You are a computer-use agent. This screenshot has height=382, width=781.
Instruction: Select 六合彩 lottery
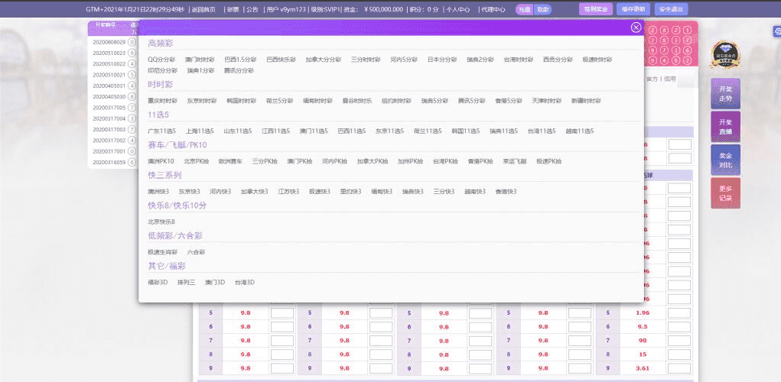tap(196, 253)
